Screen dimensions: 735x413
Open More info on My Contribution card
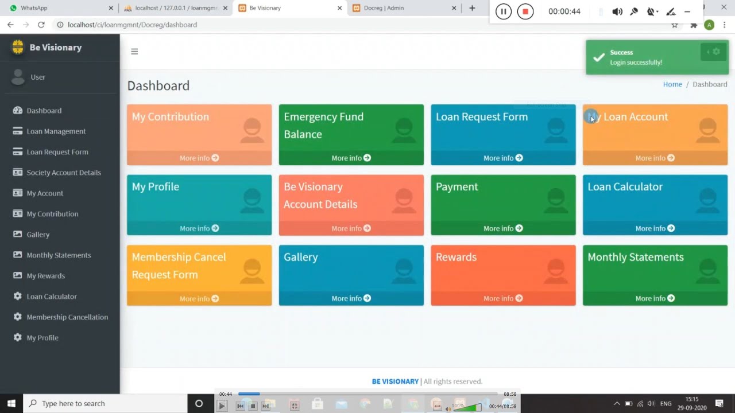[x=199, y=158]
